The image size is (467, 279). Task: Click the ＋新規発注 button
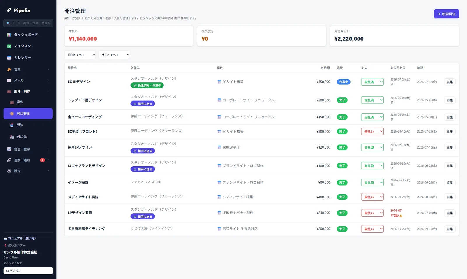point(446,14)
